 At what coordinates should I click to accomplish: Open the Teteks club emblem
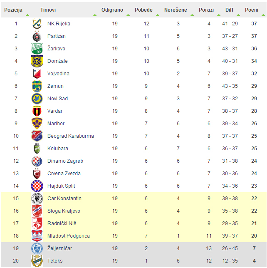coord(37,261)
